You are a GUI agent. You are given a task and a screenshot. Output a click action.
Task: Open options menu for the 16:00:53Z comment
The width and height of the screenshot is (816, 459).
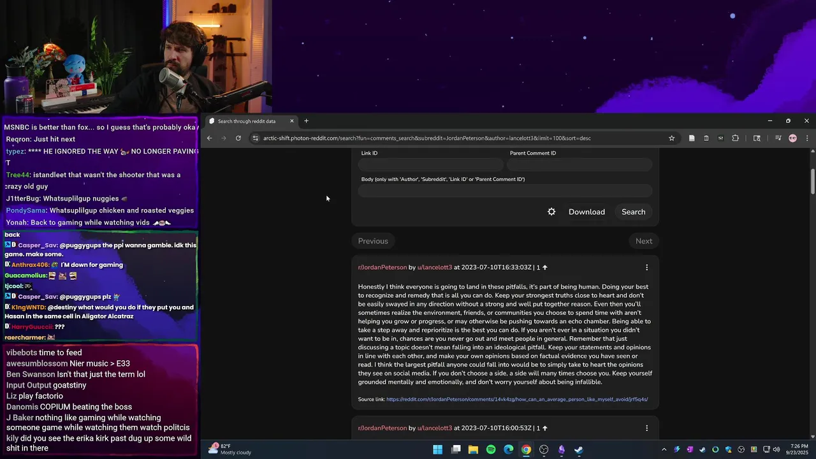coord(646,428)
